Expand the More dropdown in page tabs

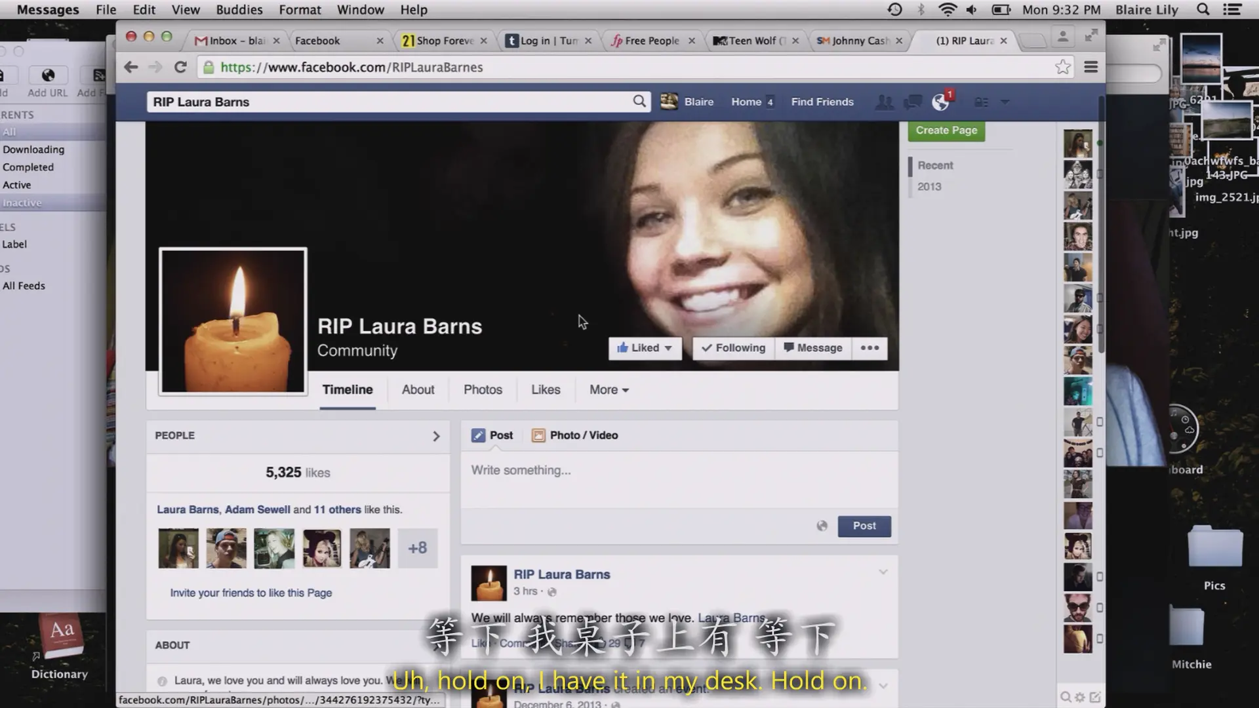tap(609, 390)
